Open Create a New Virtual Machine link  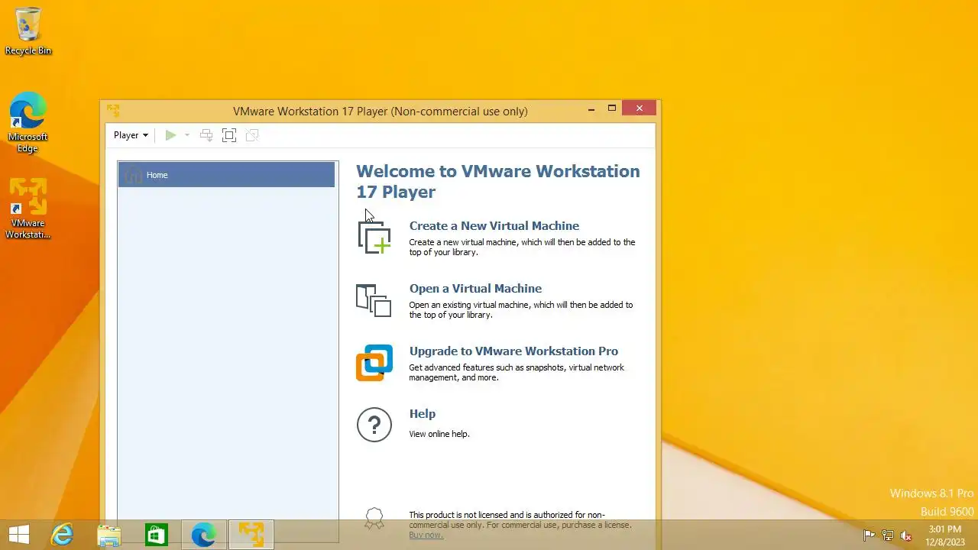[x=494, y=226]
